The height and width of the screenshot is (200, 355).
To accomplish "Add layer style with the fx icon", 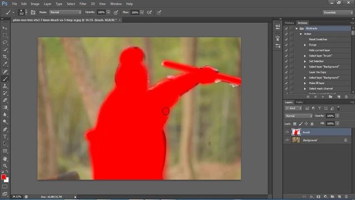I will [312, 197].
